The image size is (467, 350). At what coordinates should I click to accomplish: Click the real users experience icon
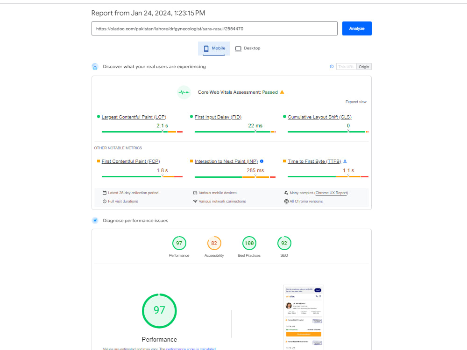(95, 67)
